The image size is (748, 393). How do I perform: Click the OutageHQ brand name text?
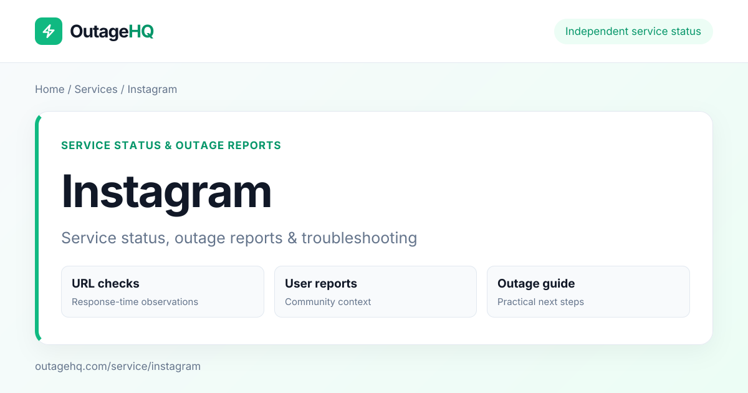click(x=112, y=31)
